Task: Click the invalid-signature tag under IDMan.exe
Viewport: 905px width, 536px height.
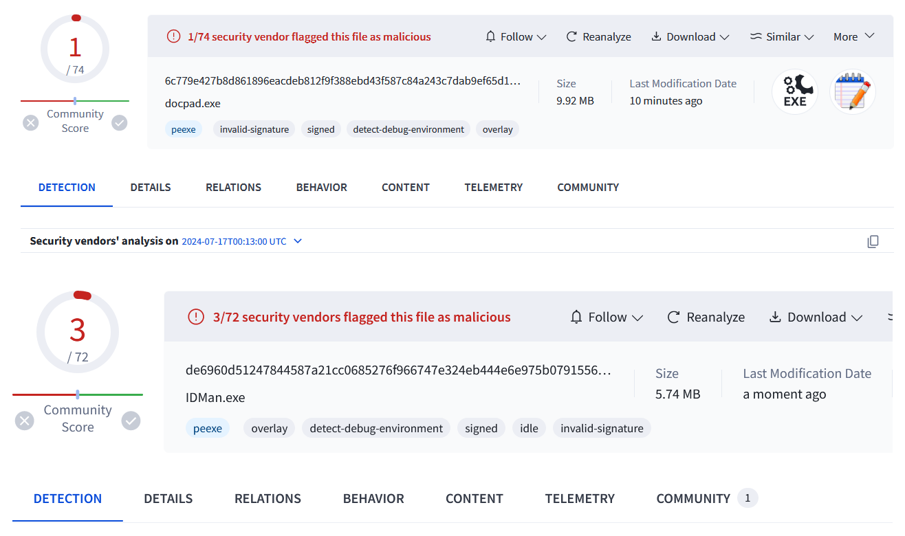Action: (x=602, y=428)
